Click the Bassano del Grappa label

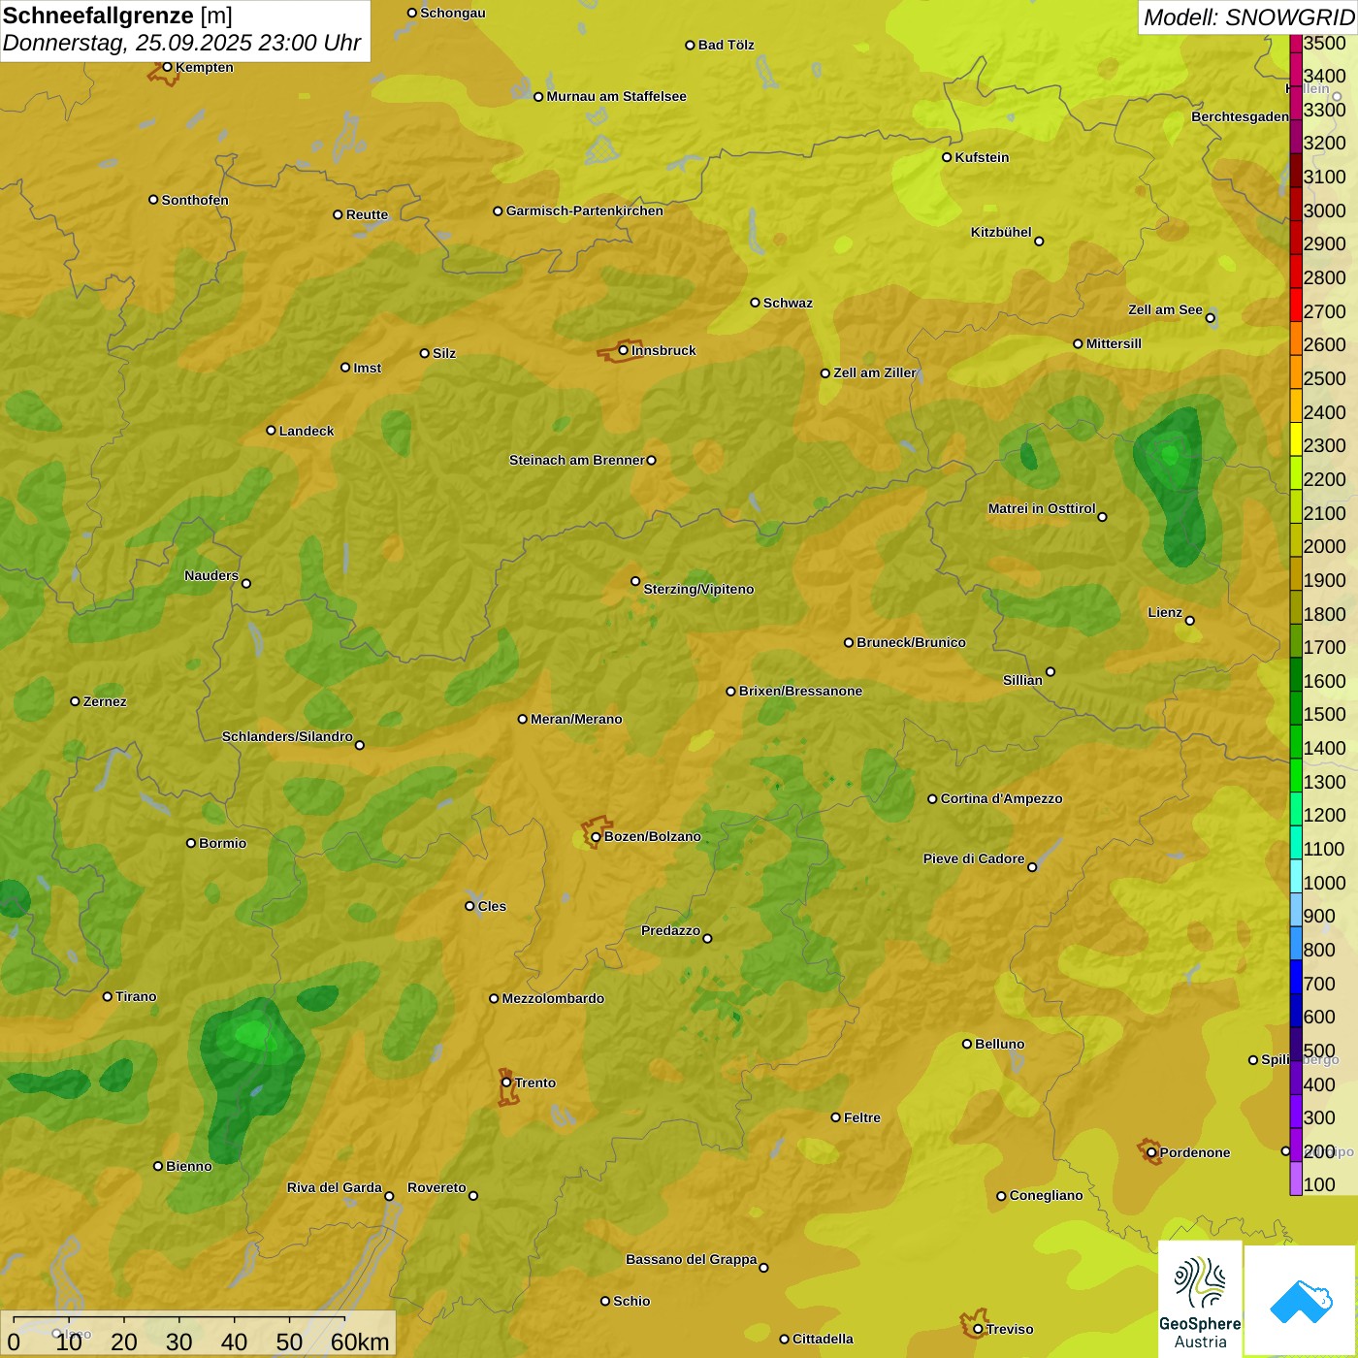pos(691,1259)
